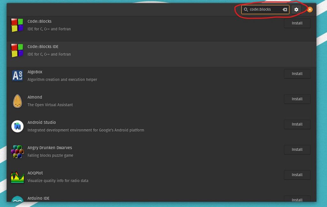Click 'Falling blocks puzzle game' description
327x207 pixels.
(x=50, y=155)
